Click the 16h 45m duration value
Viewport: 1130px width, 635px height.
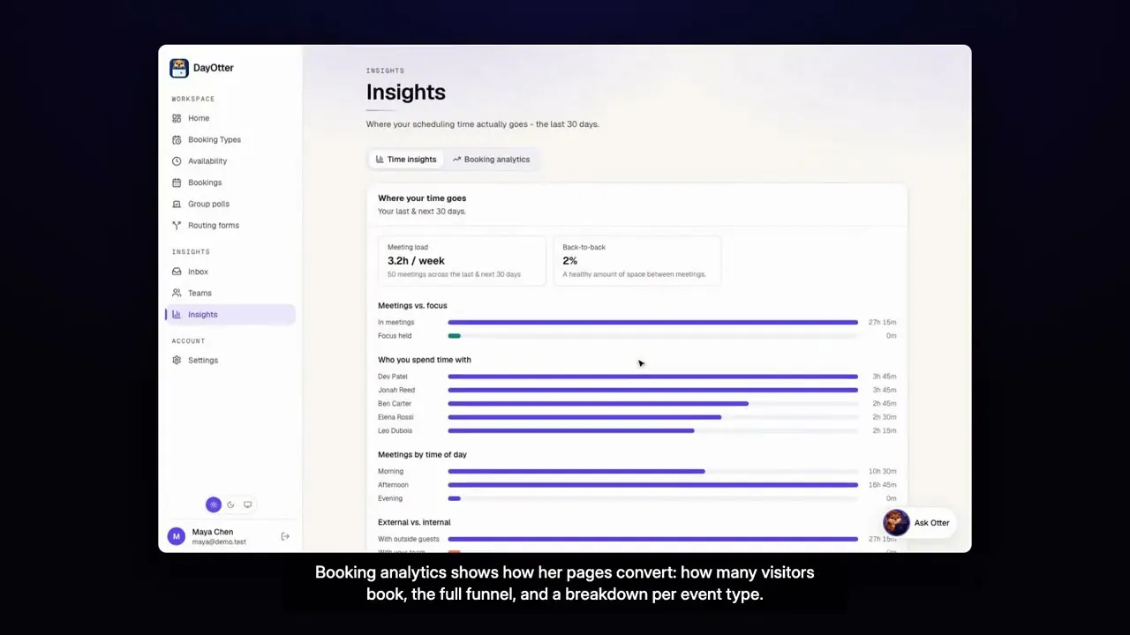tap(883, 485)
